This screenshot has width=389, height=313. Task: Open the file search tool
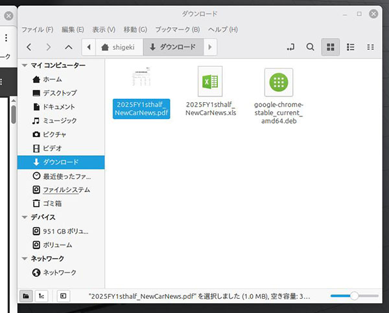pyautogui.click(x=310, y=47)
